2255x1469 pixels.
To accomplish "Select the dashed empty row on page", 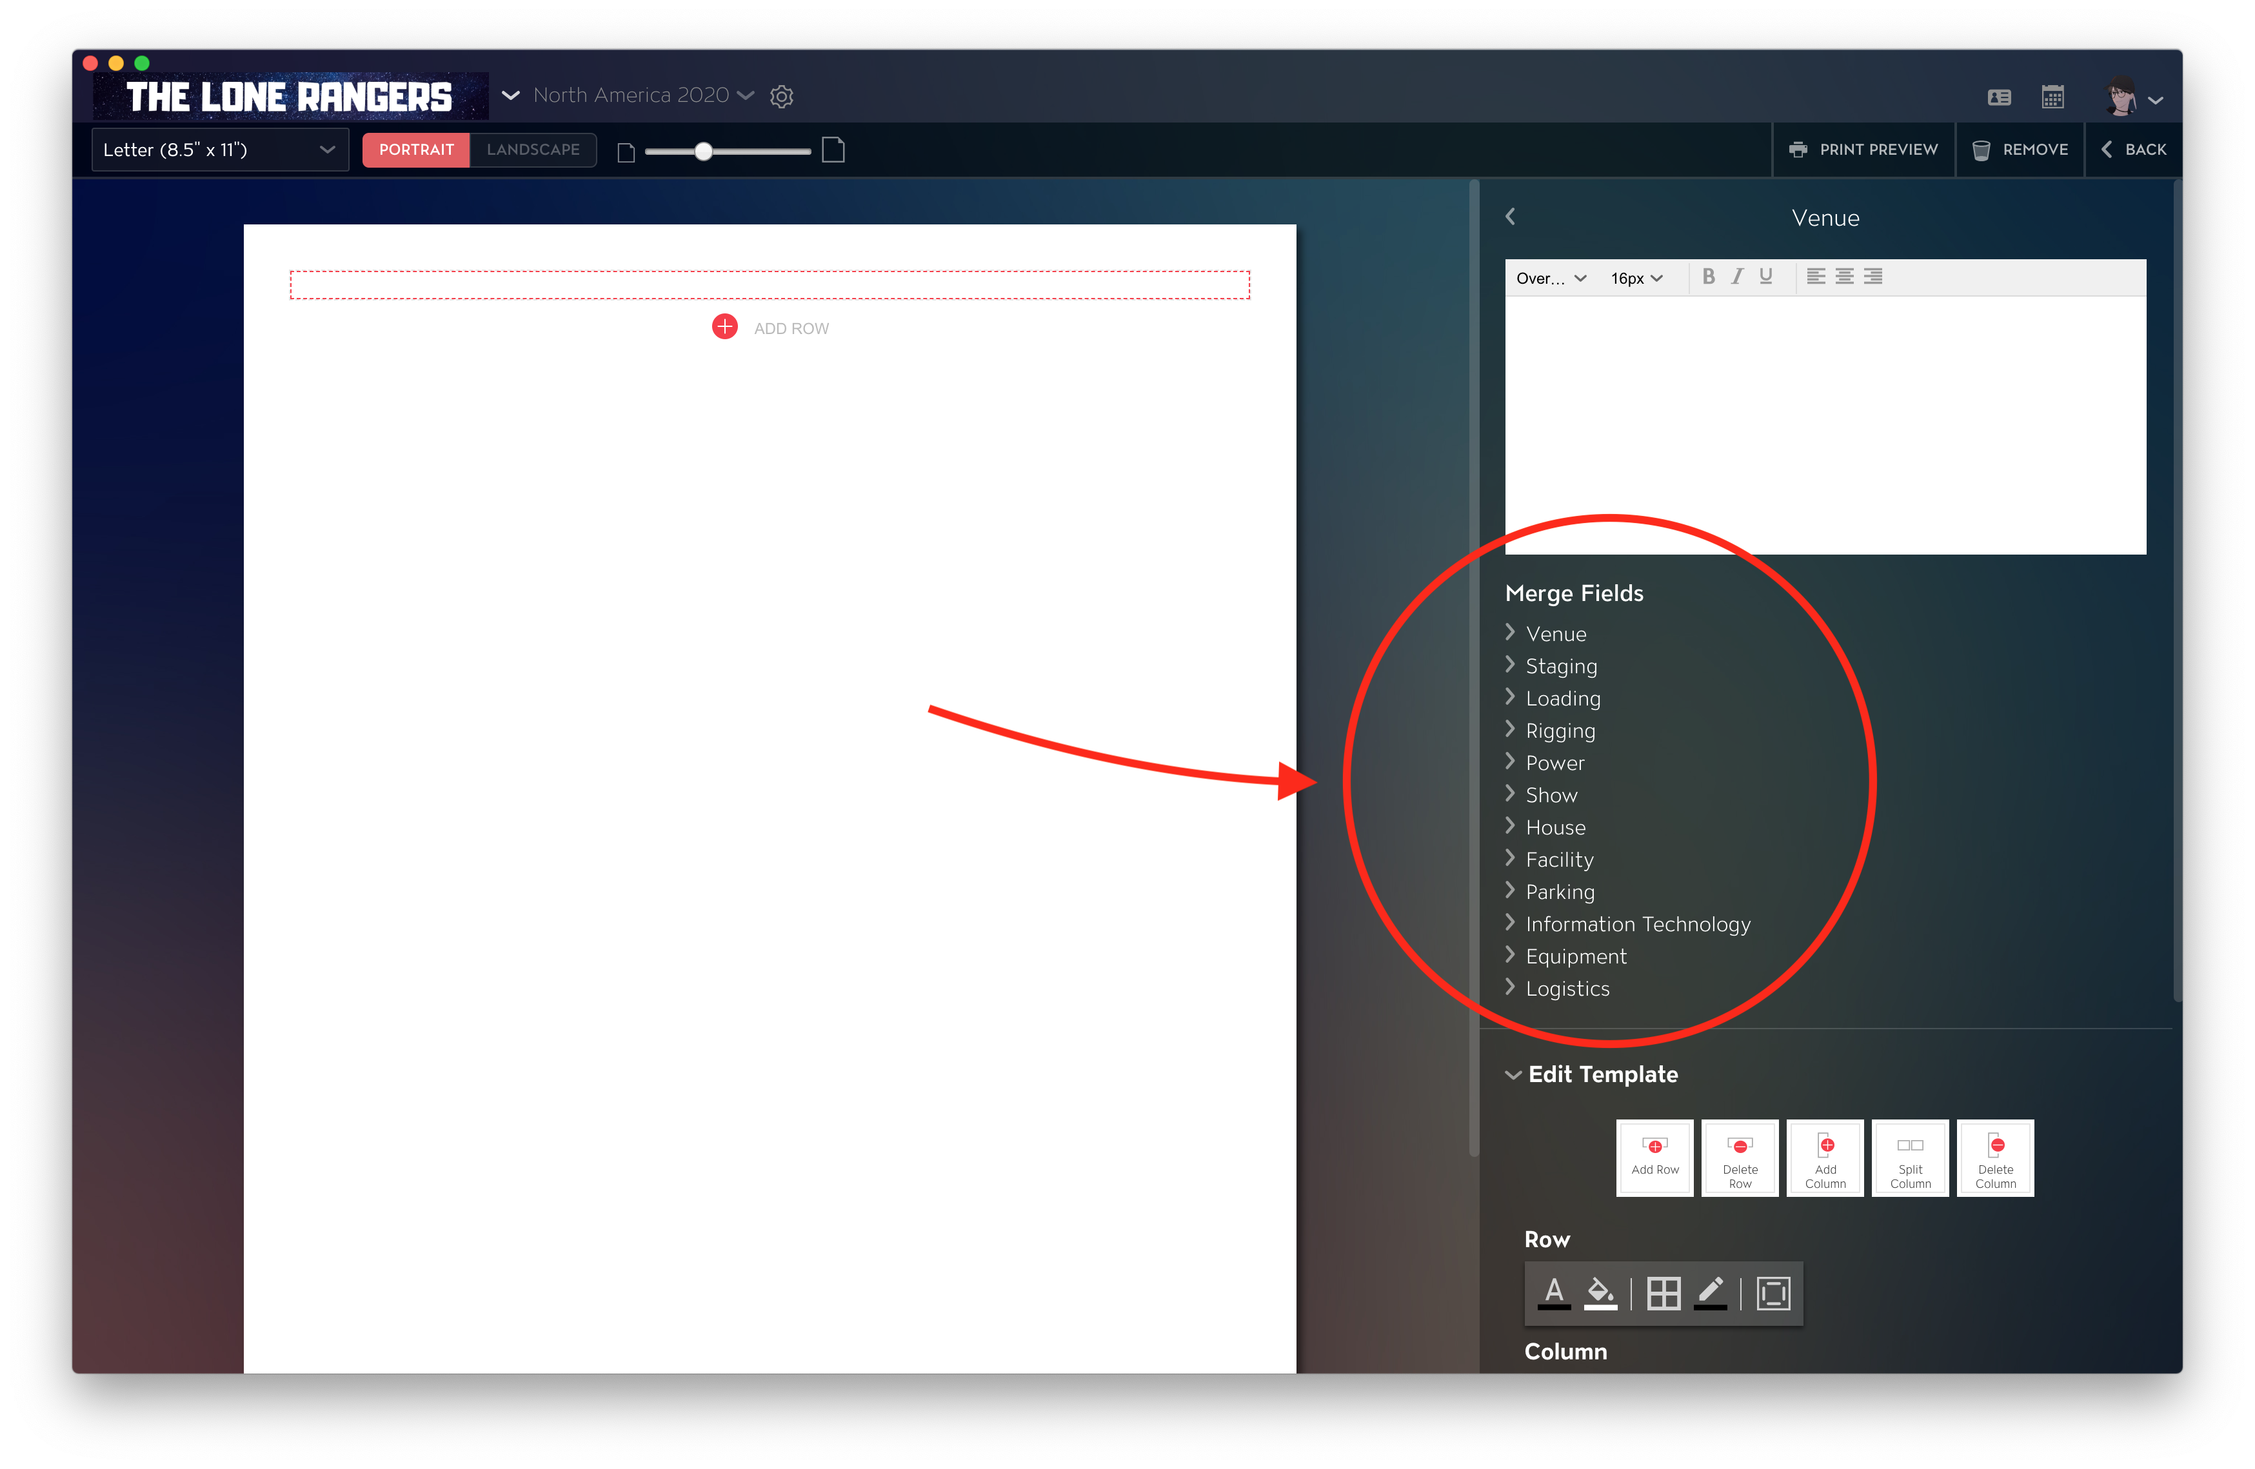I will [x=770, y=284].
